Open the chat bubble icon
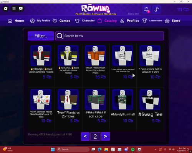This screenshot has width=192, height=153. (21, 8)
